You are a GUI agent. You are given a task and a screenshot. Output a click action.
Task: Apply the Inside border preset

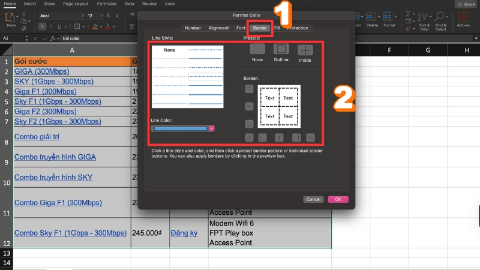305,50
